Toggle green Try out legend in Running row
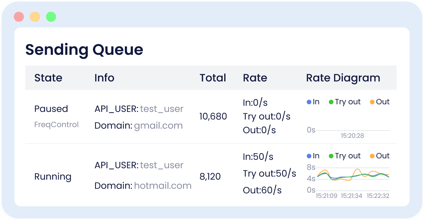Screen dimensions: 424x220 coord(344,156)
